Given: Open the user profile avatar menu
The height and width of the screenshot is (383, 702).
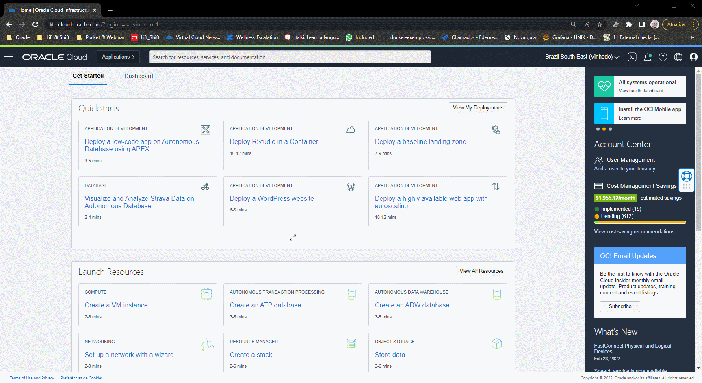Looking at the screenshot, I should coord(693,57).
